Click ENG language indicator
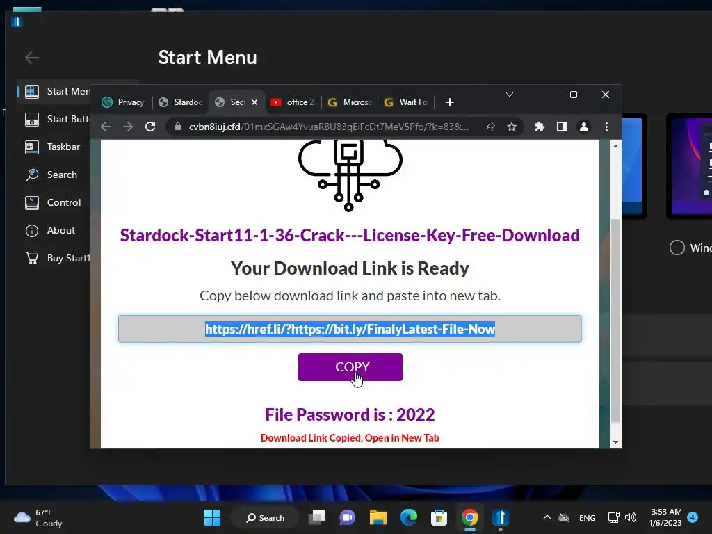The height and width of the screenshot is (534, 712). 587,517
